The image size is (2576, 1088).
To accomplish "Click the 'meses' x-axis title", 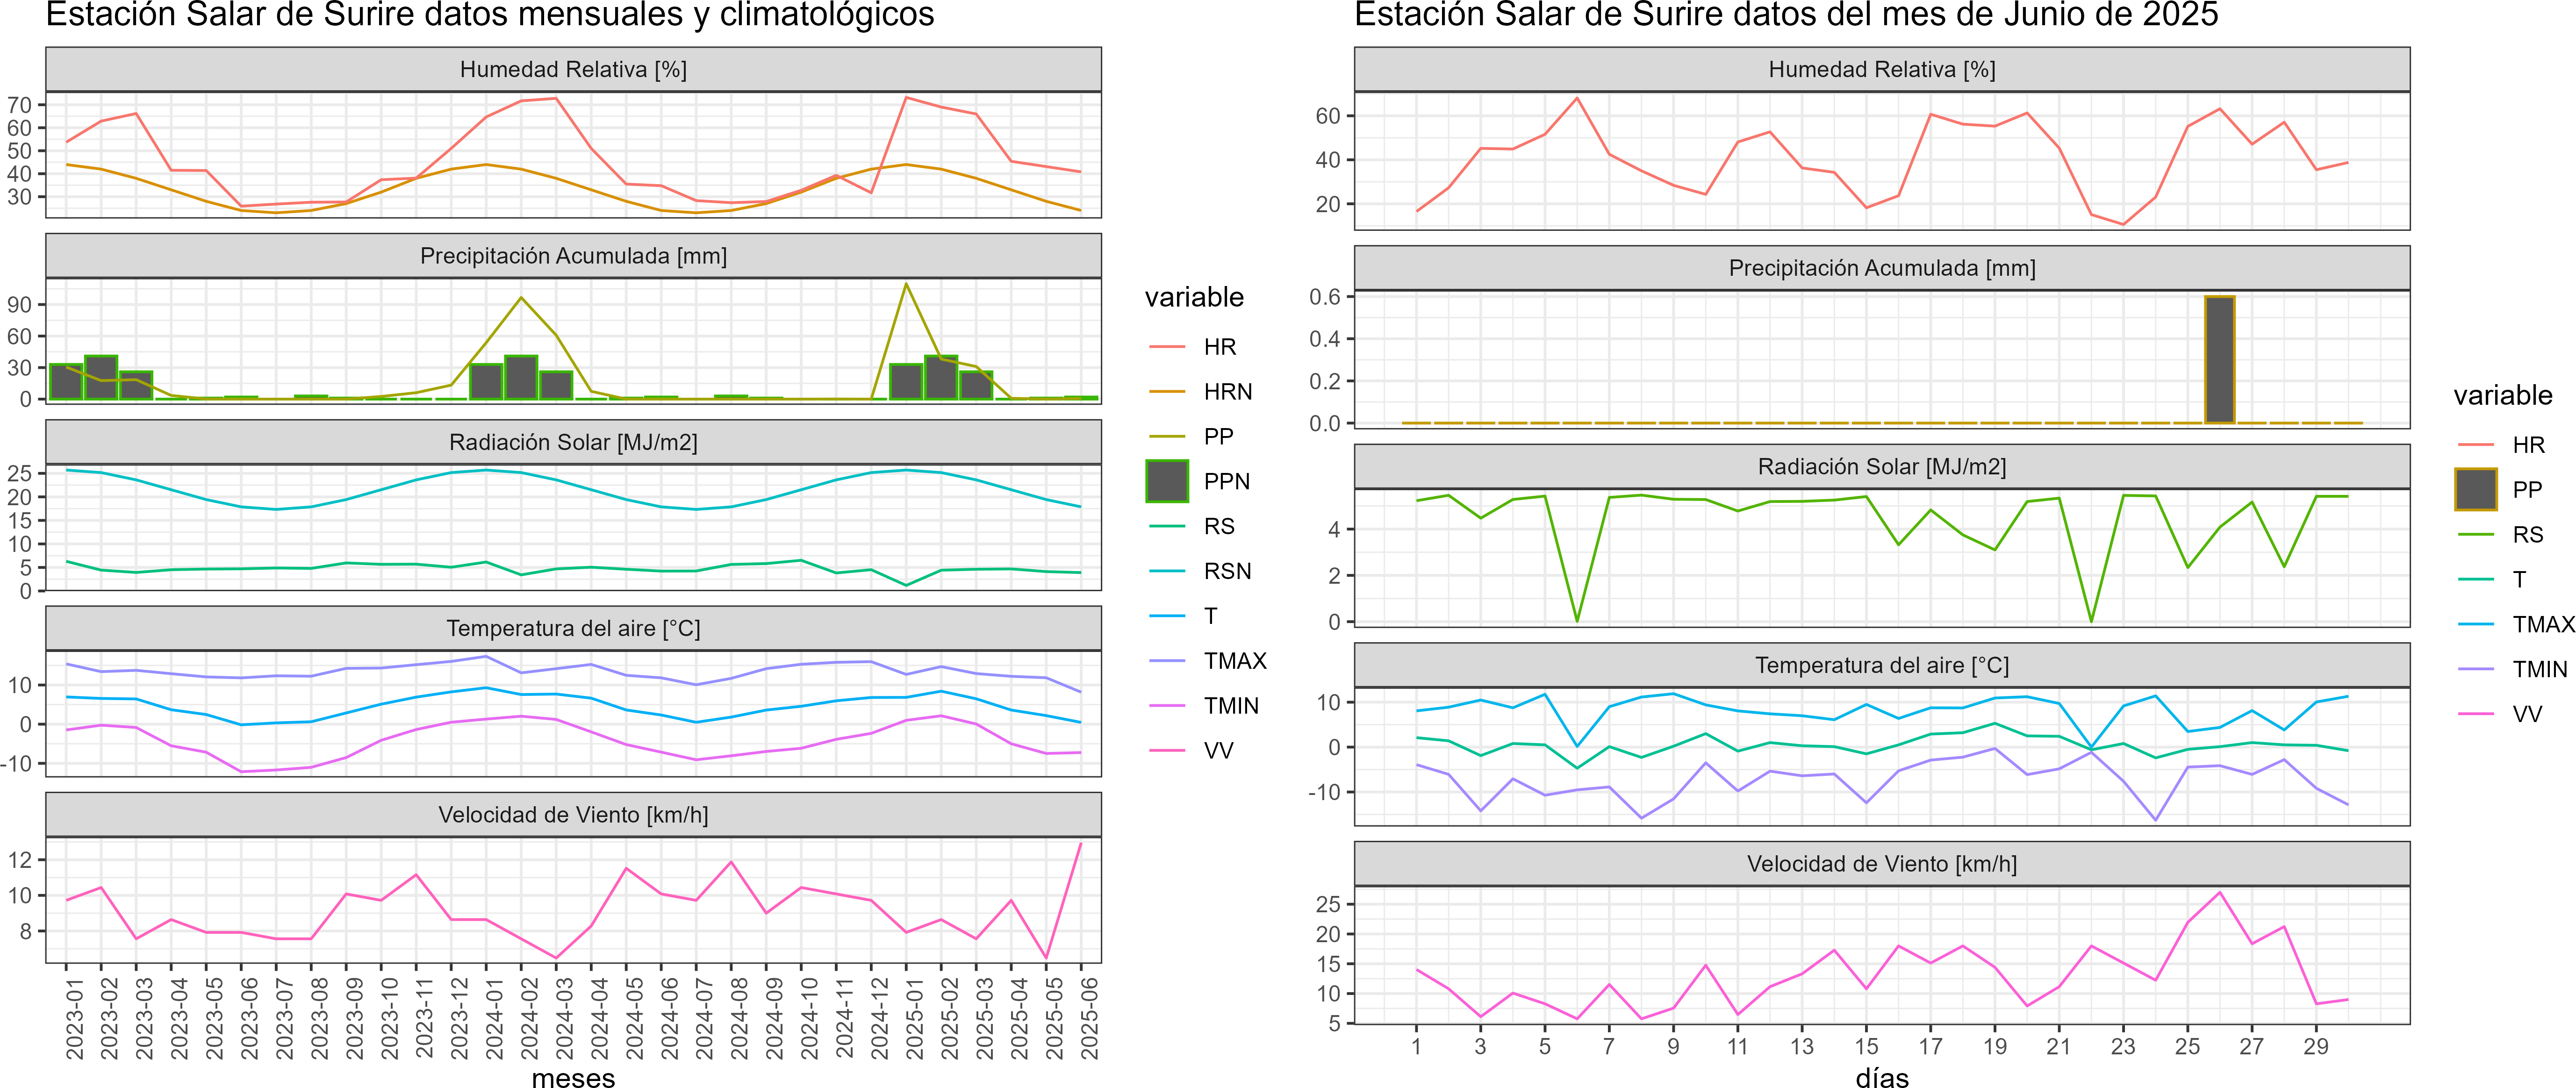I will point(573,1078).
